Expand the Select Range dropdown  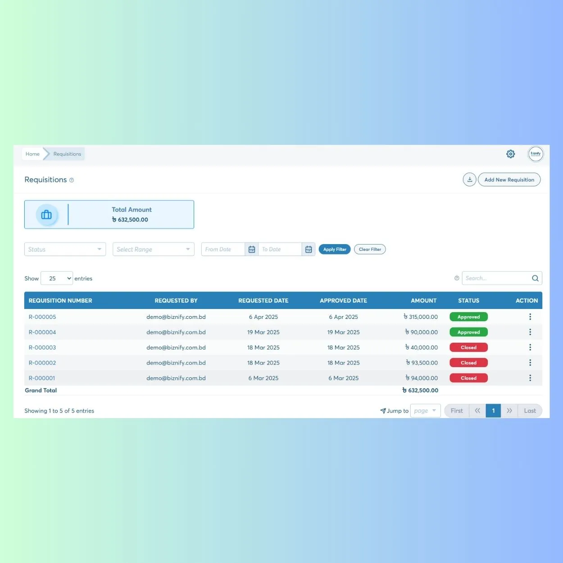coord(153,249)
